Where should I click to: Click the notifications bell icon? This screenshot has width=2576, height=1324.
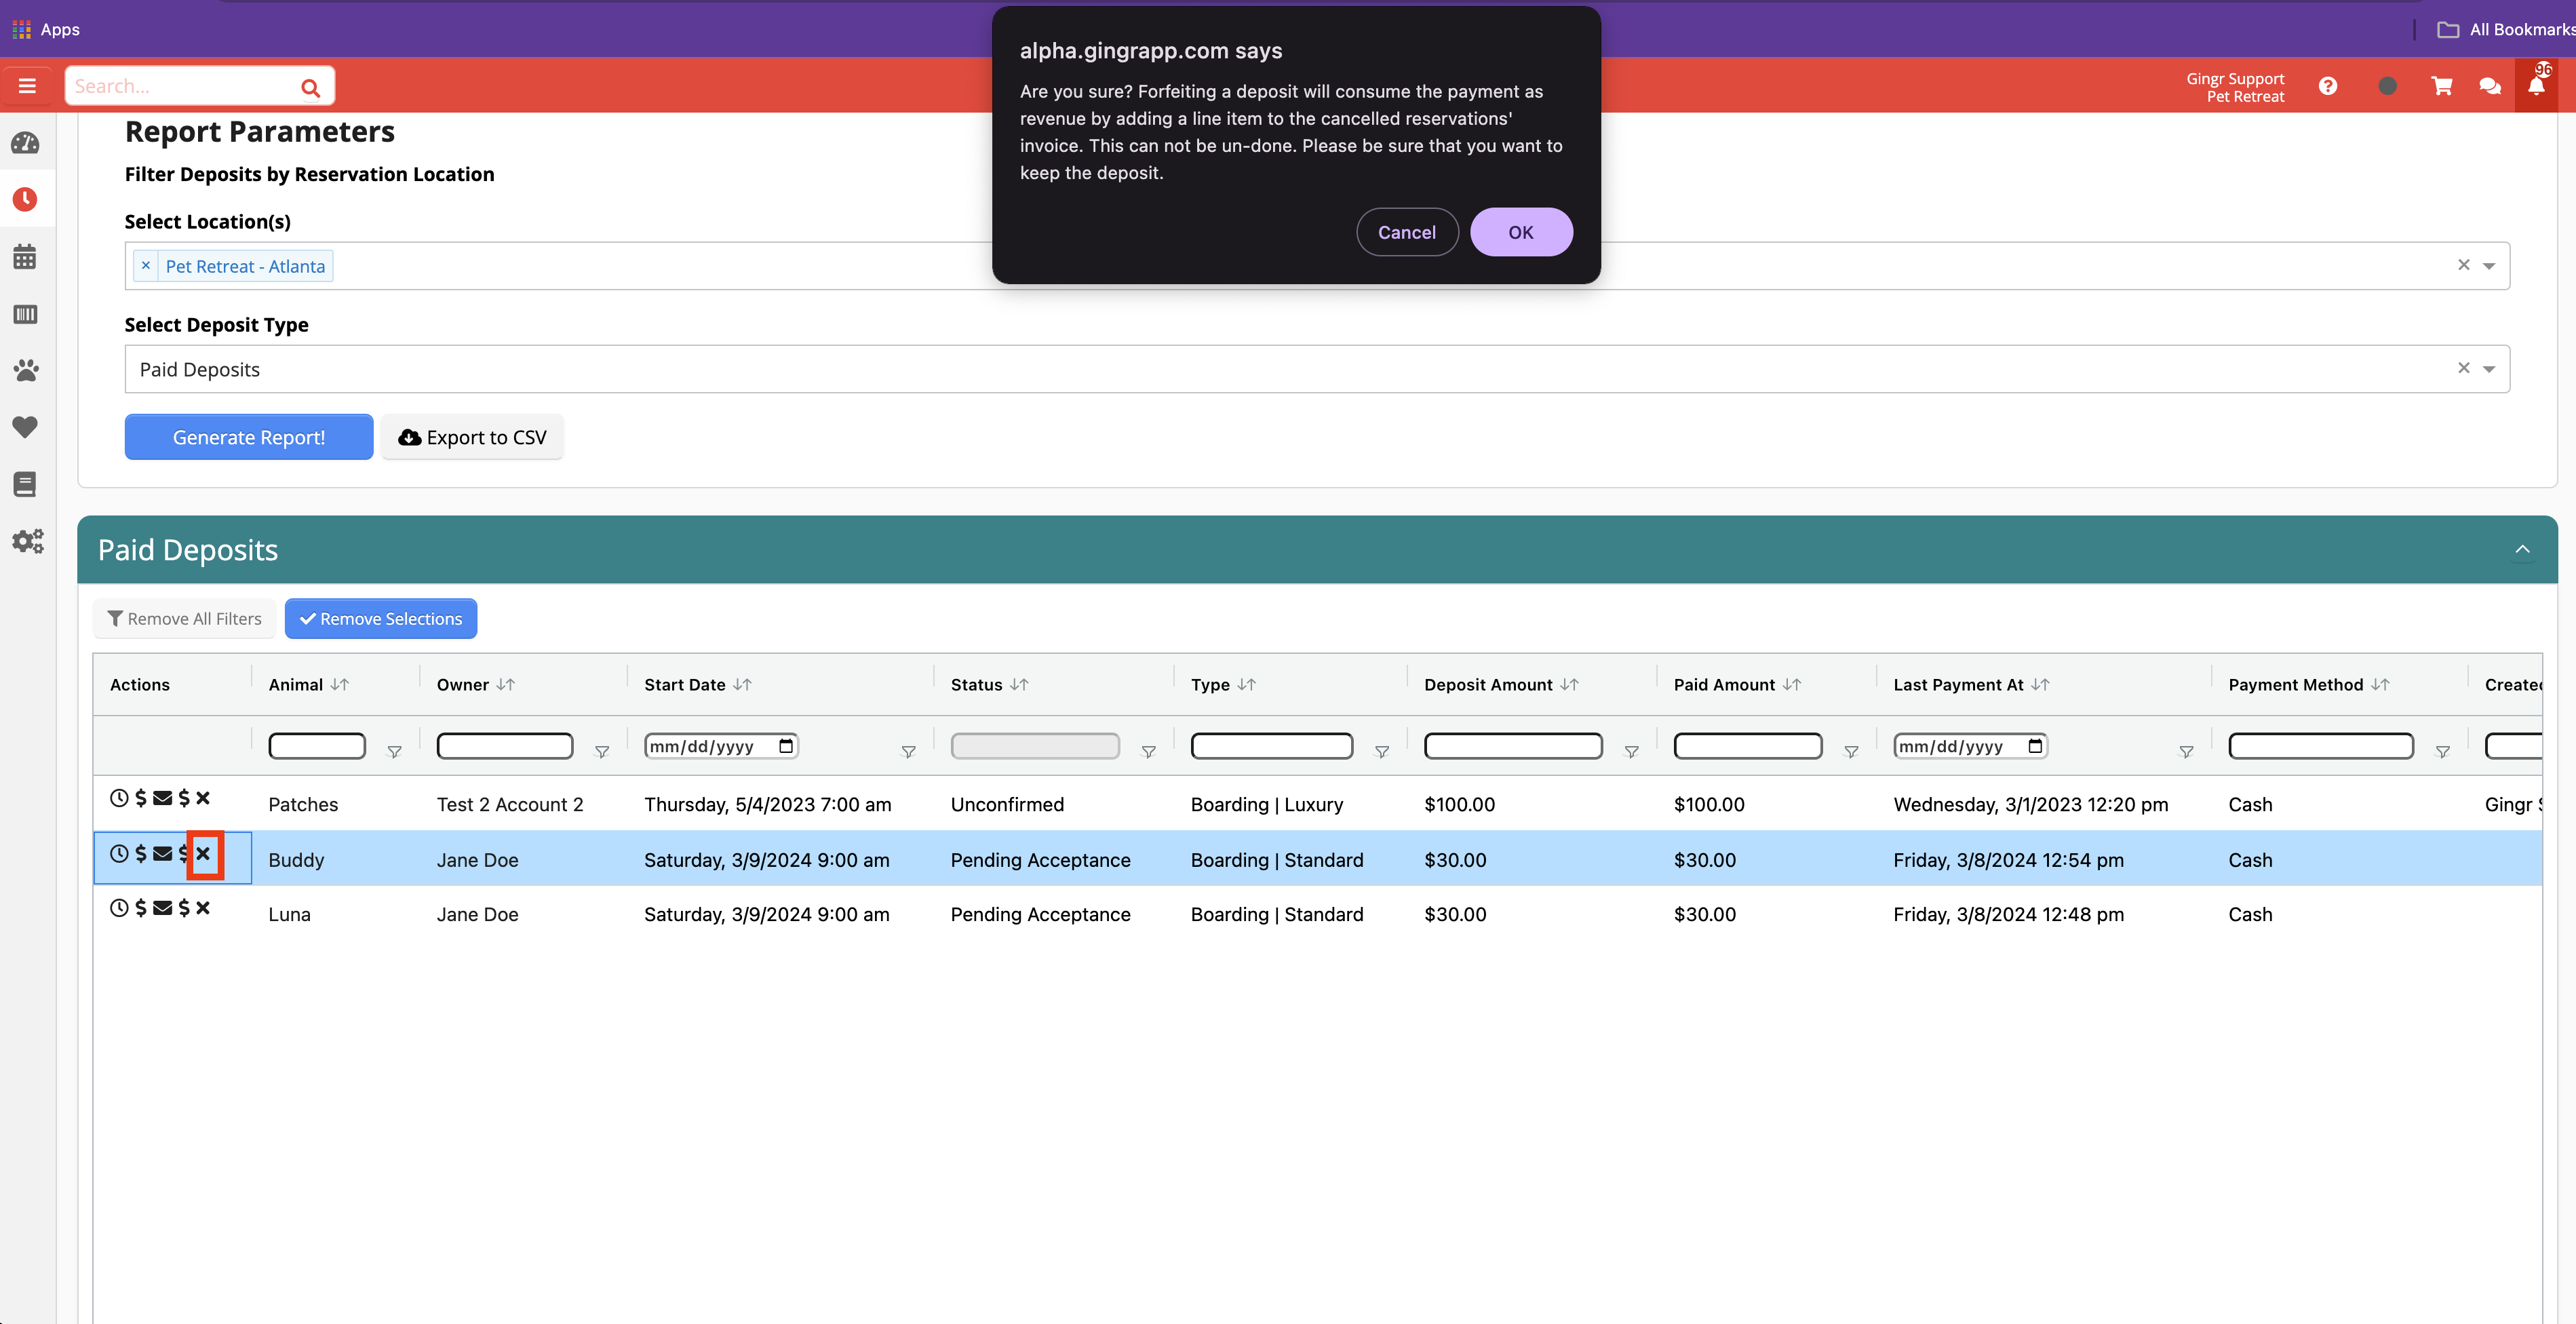point(2538,86)
